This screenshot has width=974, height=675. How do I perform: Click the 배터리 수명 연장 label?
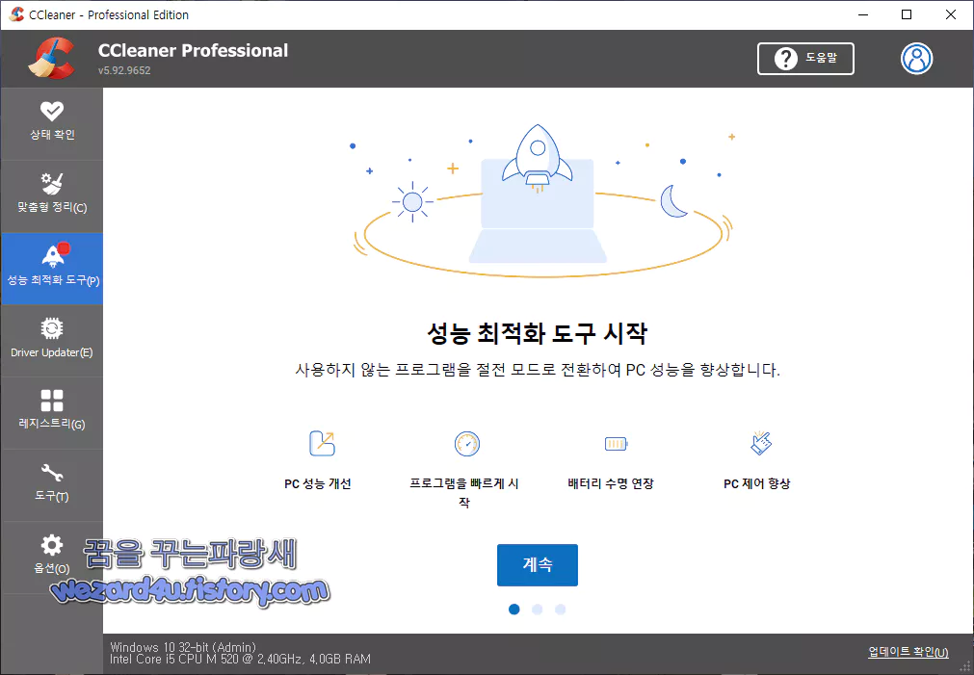click(611, 483)
